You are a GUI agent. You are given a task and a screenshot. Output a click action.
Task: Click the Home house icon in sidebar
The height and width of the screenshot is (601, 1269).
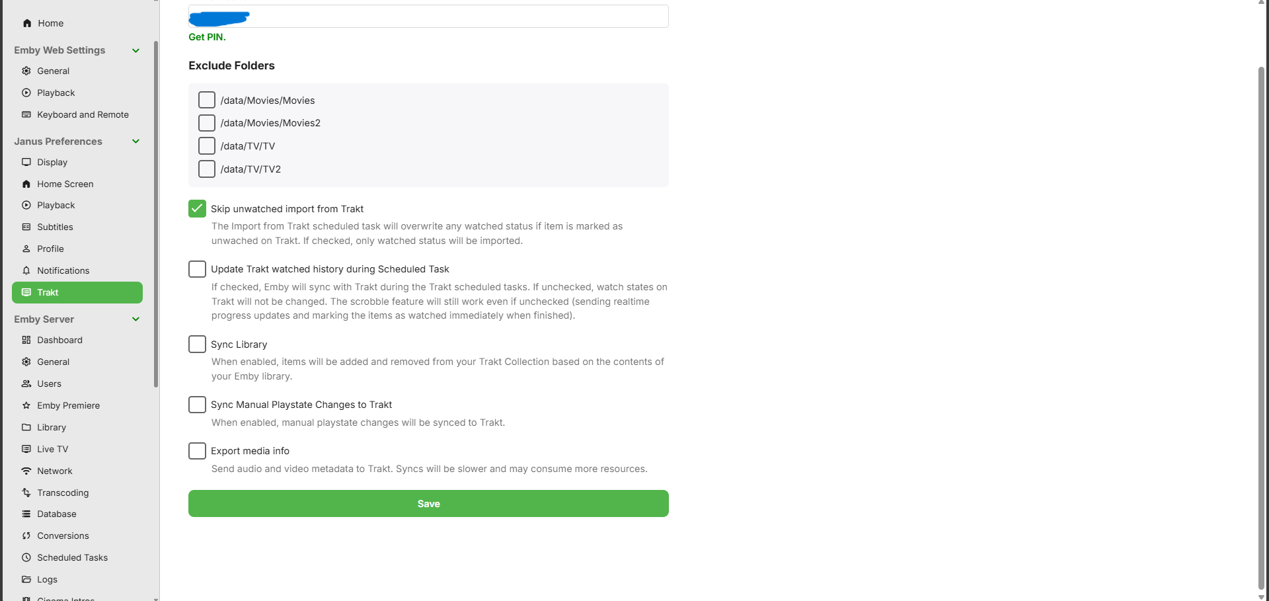pos(27,23)
